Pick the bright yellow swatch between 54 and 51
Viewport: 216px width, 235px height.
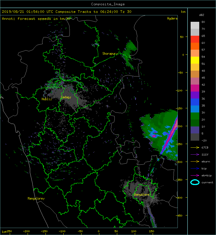point(195,60)
